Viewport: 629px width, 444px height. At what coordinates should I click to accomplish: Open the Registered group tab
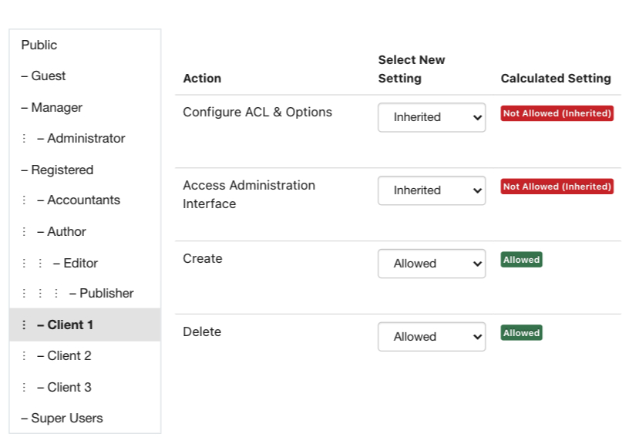pyautogui.click(x=85, y=170)
